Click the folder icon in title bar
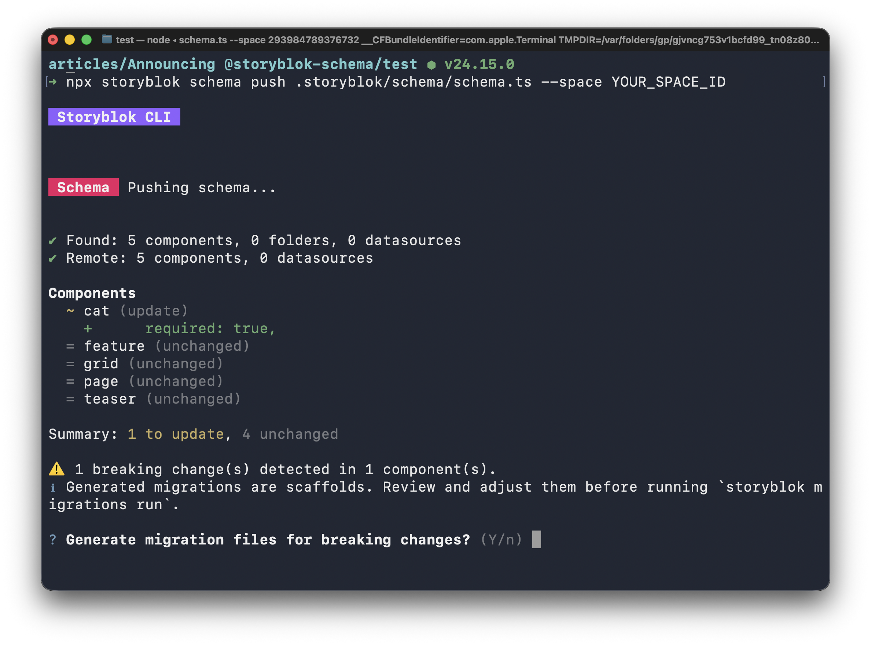This screenshot has width=871, height=645. (107, 39)
